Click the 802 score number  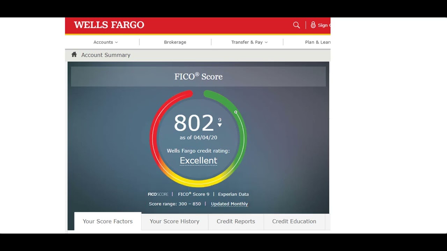[193, 123]
